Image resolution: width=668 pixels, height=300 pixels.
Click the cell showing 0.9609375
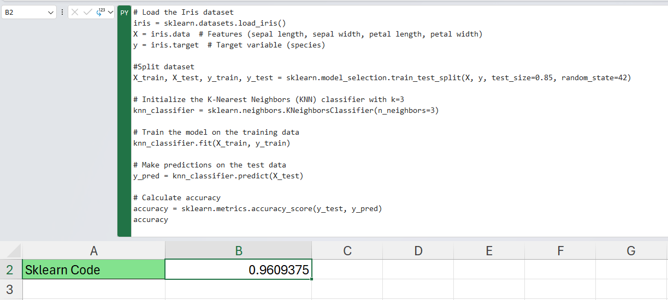tap(239, 269)
